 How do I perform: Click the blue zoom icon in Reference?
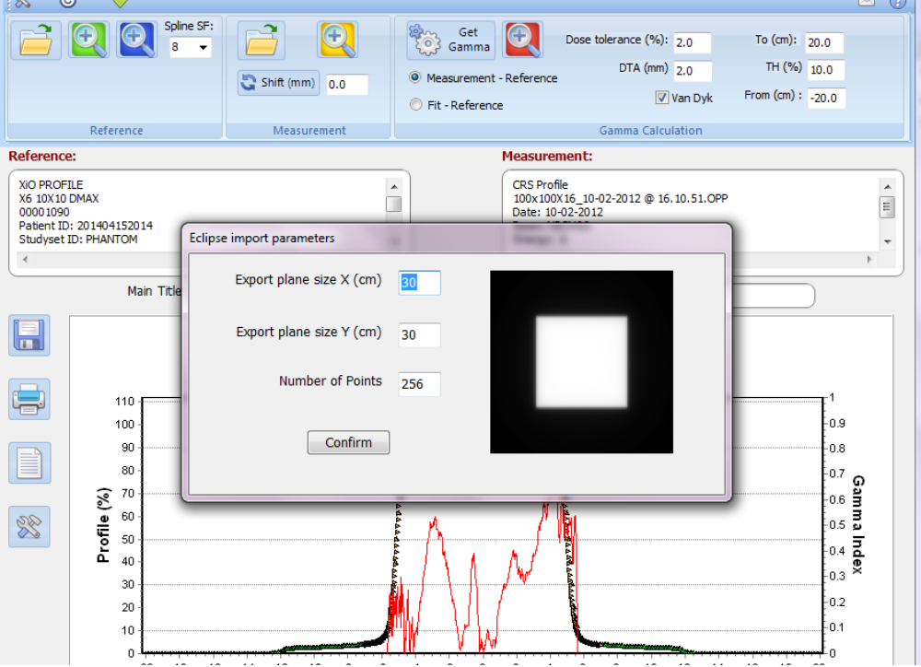[136, 40]
